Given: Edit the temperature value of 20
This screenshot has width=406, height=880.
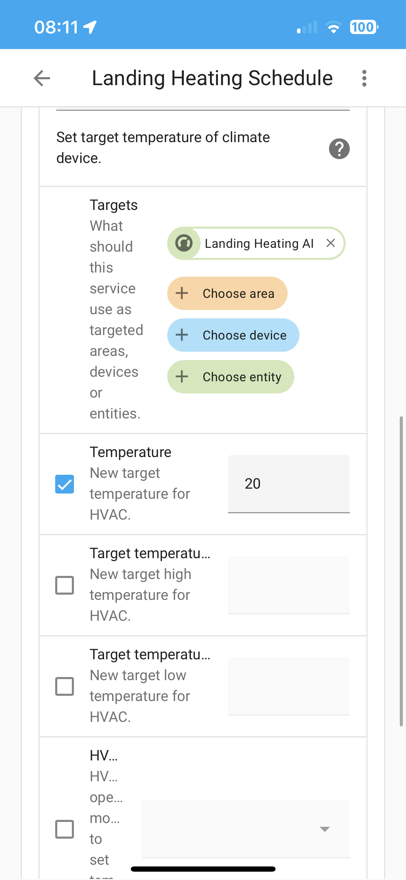Looking at the screenshot, I should (289, 483).
